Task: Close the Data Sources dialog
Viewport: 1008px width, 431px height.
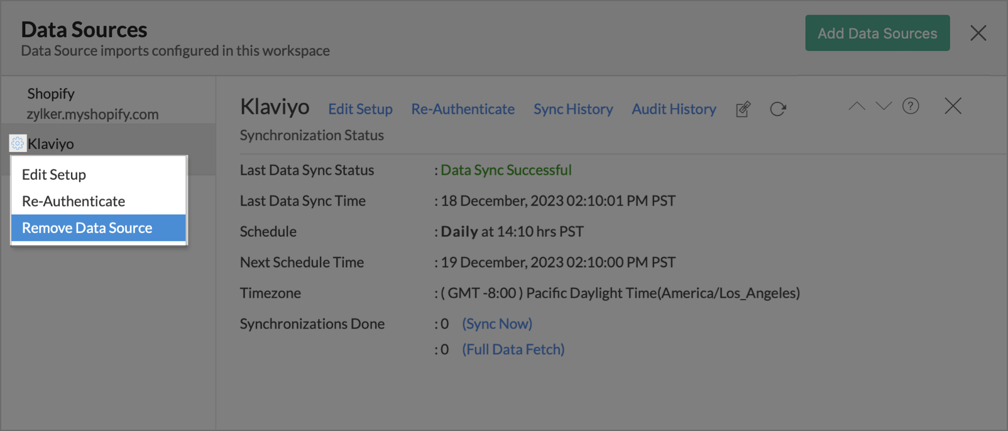Action: pyautogui.click(x=978, y=33)
